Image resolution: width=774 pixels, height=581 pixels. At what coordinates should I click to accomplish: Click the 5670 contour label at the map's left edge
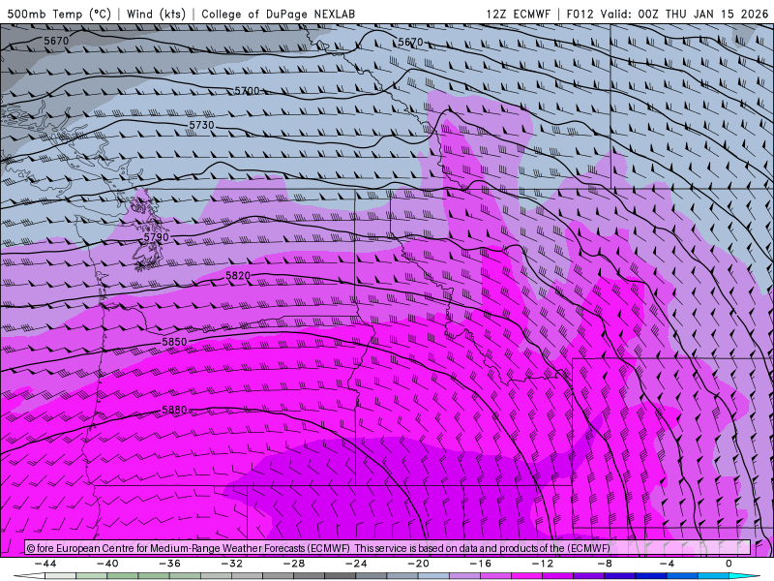click(56, 41)
